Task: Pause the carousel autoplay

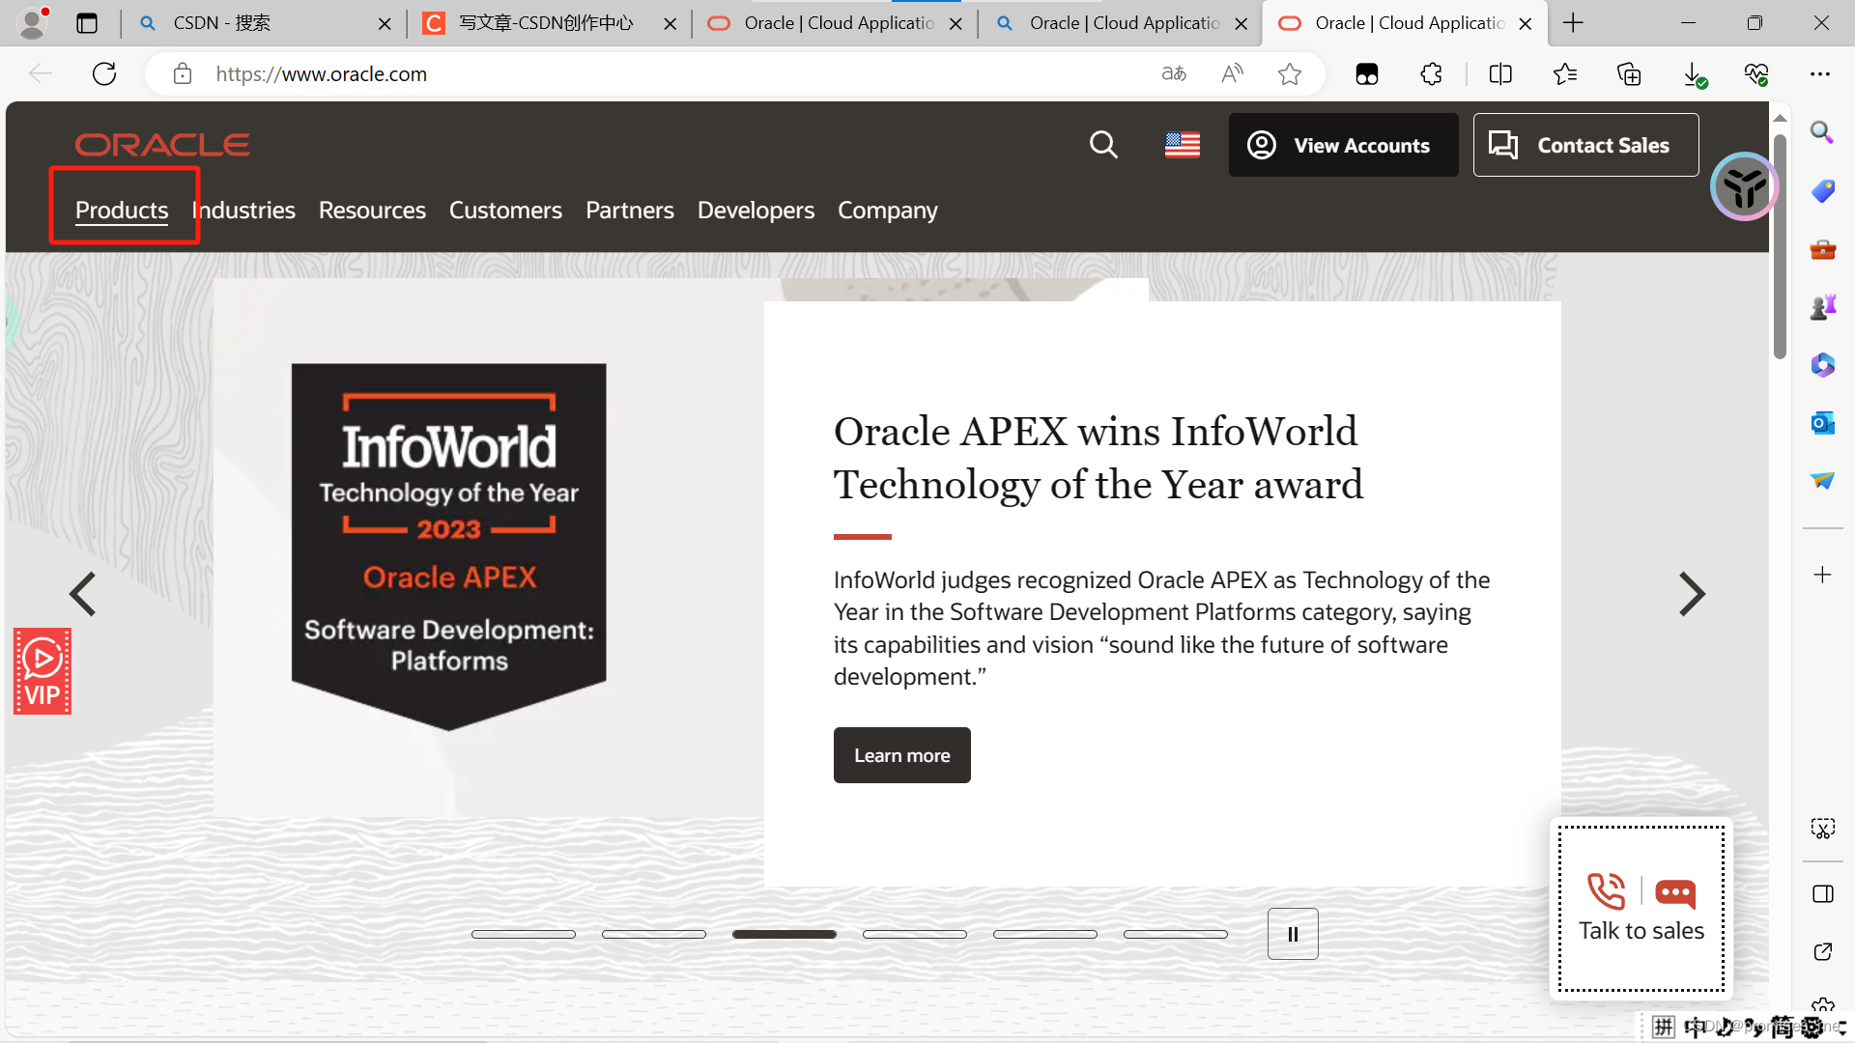Action: (x=1293, y=934)
